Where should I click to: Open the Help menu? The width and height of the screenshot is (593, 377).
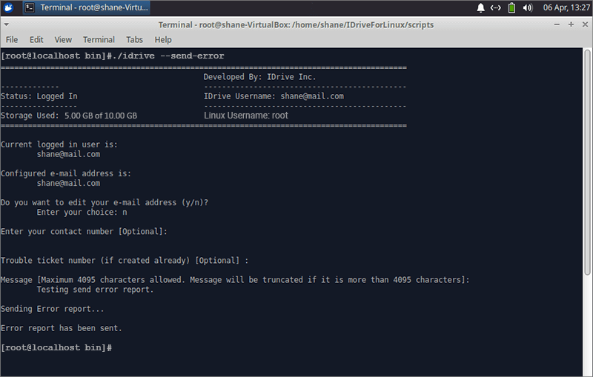tap(163, 40)
